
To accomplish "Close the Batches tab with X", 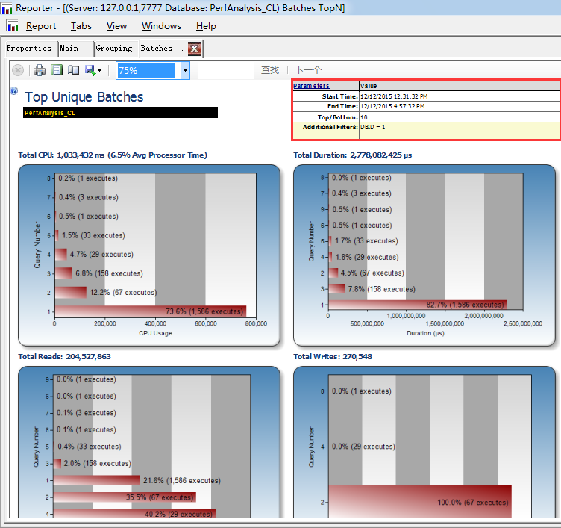I will (x=194, y=49).
